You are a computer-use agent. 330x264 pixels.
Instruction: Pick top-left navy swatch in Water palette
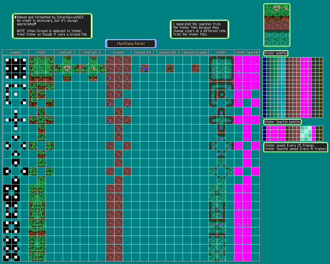pyautogui.click(x=265, y=60)
